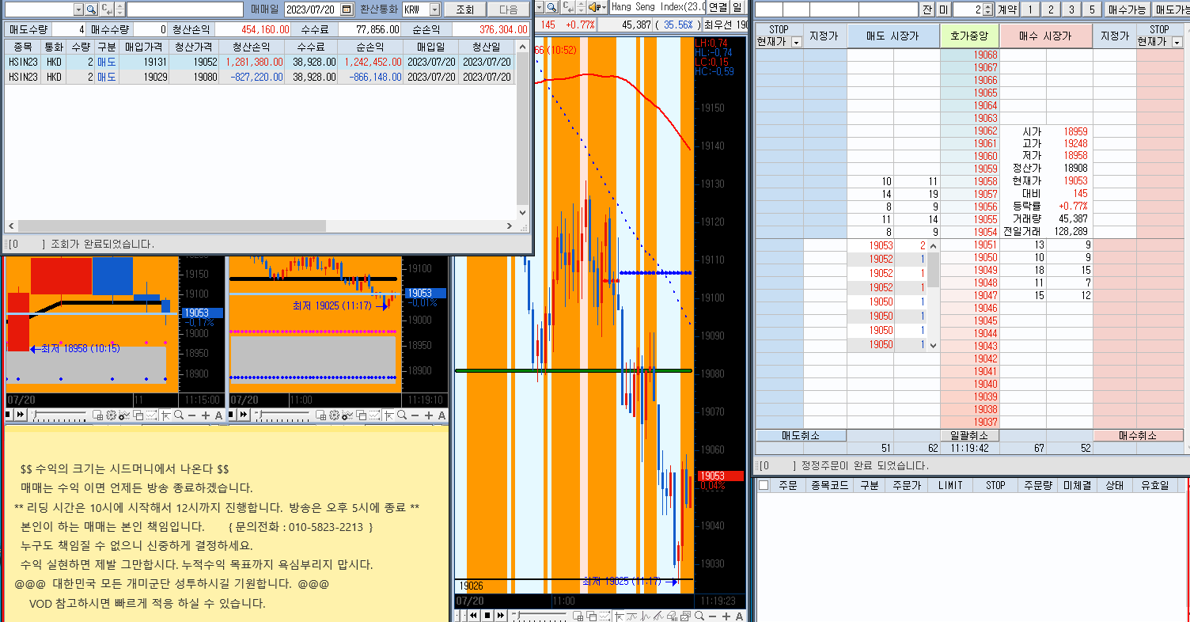Open the calendar picker next to 2023/07/20
1190x622 pixels.
[x=347, y=9]
